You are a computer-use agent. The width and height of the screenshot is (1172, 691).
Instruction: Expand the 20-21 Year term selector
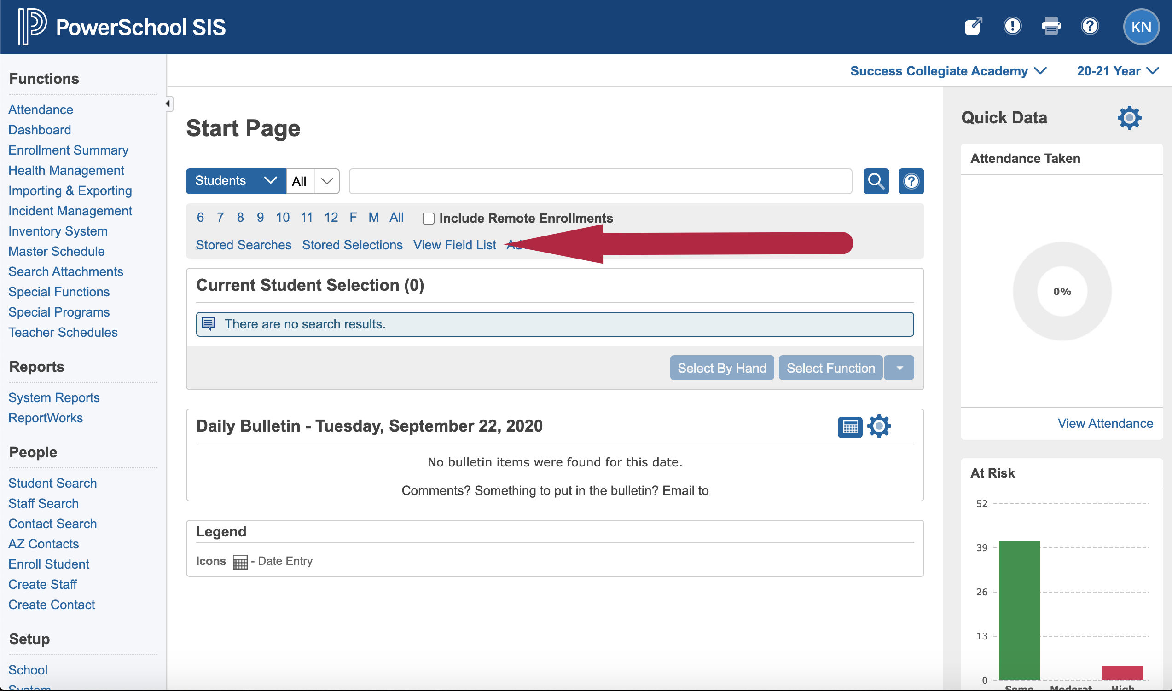[1117, 71]
